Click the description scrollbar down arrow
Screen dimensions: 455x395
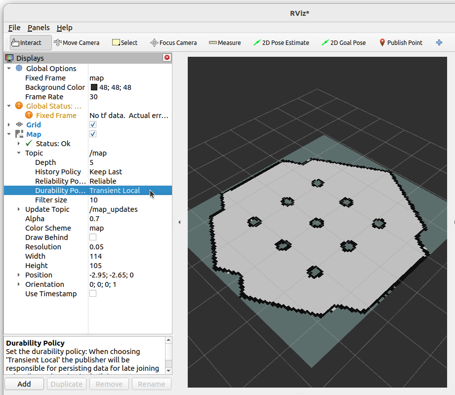[x=168, y=371]
